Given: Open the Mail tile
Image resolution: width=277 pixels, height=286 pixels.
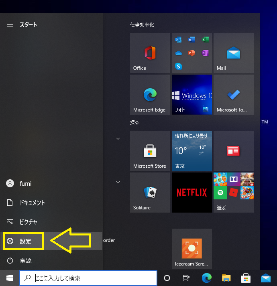Looking at the screenshot, I should tap(234, 53).
